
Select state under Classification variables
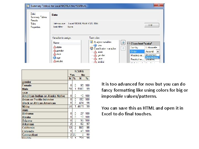click(100, 52)
